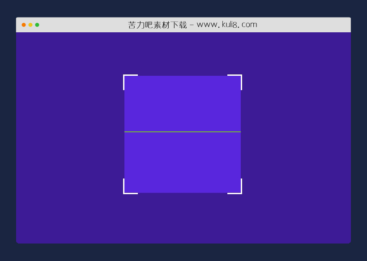Viewport: 367px width, 261px height.
Task: Select the top-right white corner bracket
Action: pyautogui.click(x=239, y=77)
